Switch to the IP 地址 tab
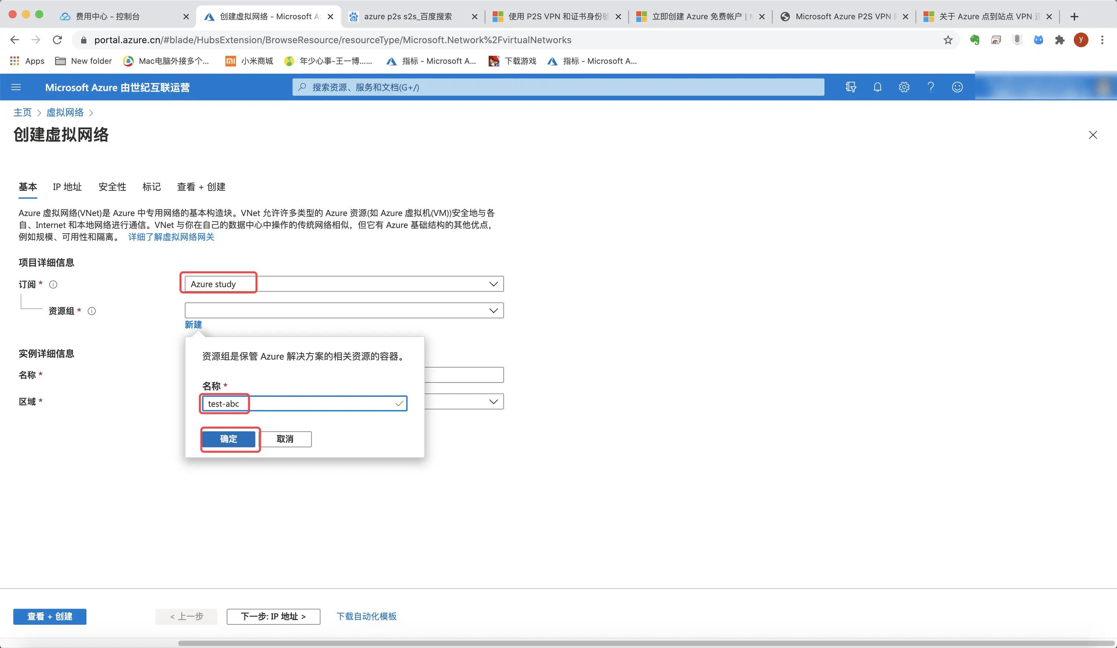 tap(67, 187)
